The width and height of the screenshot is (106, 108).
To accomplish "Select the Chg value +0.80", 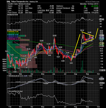I will point(95,8).
